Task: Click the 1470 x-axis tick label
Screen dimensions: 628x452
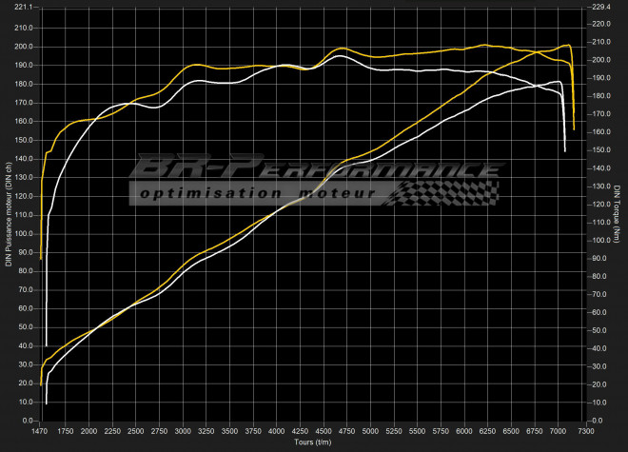Action: [x=40, y=431]
